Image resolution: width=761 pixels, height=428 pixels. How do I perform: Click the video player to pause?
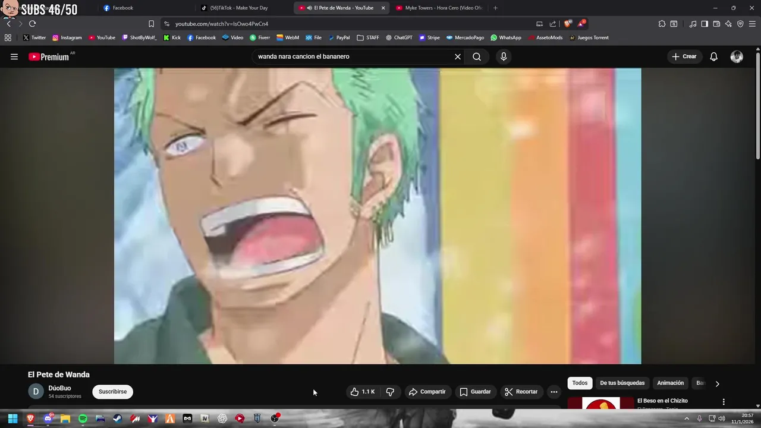pos(378,216)
